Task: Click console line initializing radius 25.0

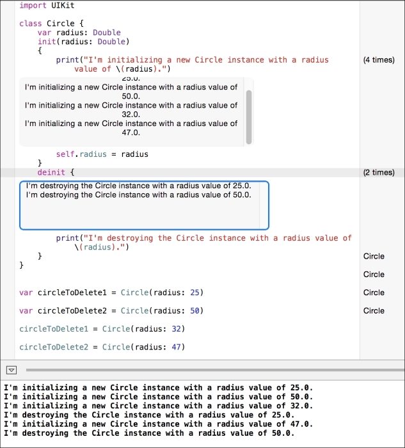Action: click(159, 388)
